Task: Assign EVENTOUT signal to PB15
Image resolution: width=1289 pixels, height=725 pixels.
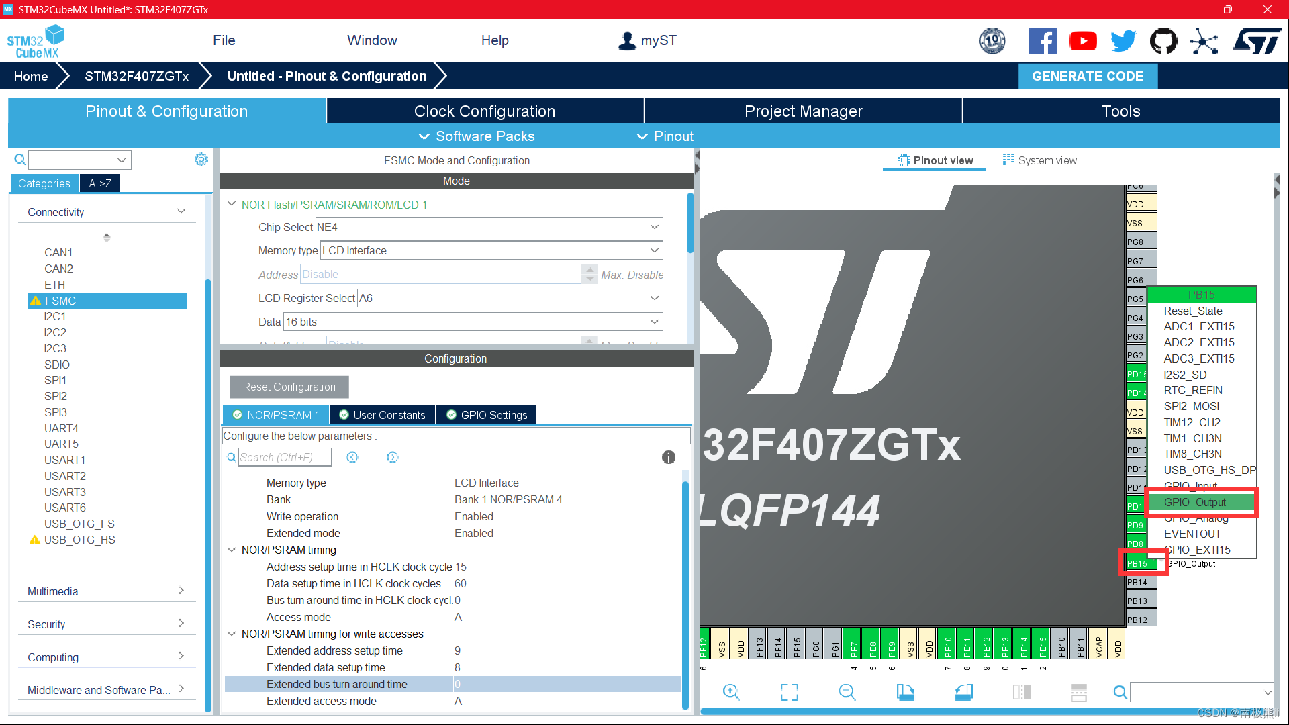Action: 1192,534
